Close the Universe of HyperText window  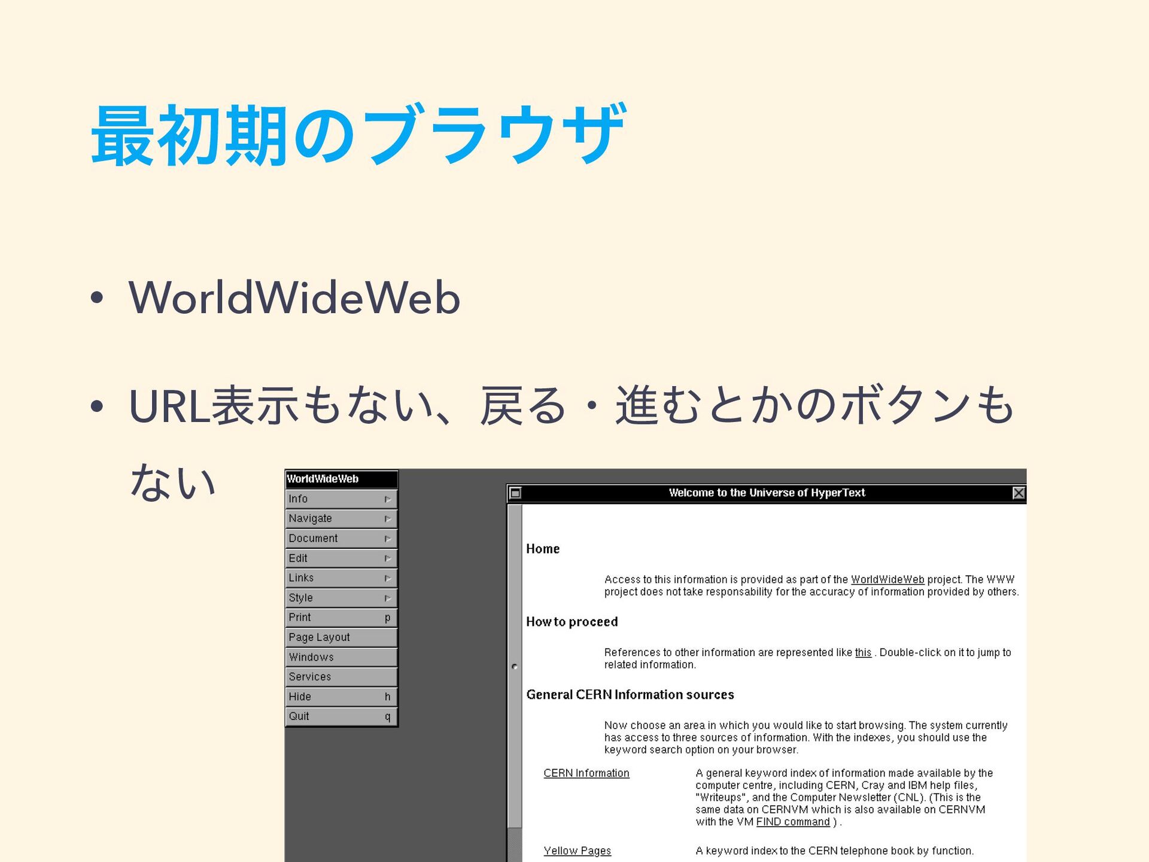(1019, 493)
